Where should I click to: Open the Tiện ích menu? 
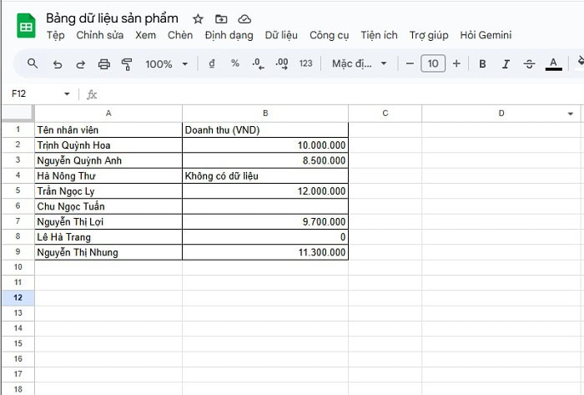coord(379,35)
